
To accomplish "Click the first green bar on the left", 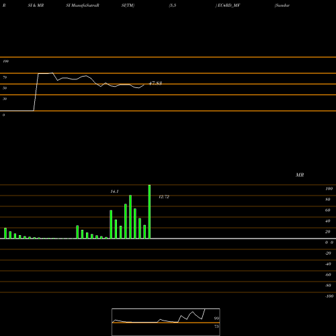I will coord(5,233).
